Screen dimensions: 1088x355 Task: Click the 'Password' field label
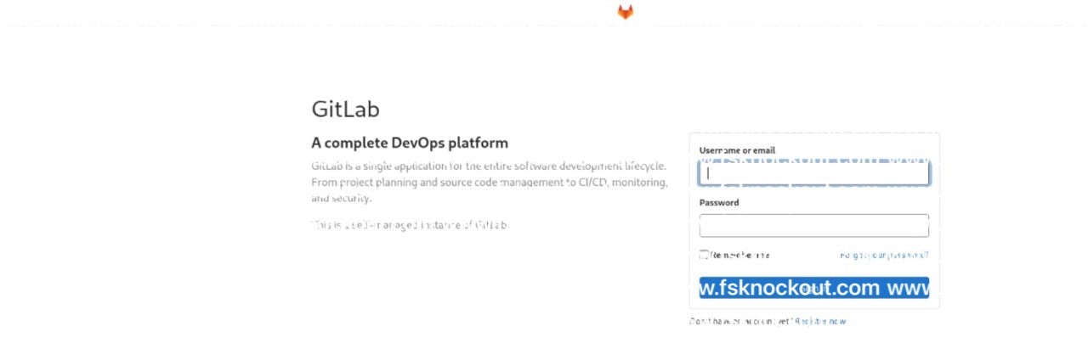pyautogui.click(x=719, y=203)
